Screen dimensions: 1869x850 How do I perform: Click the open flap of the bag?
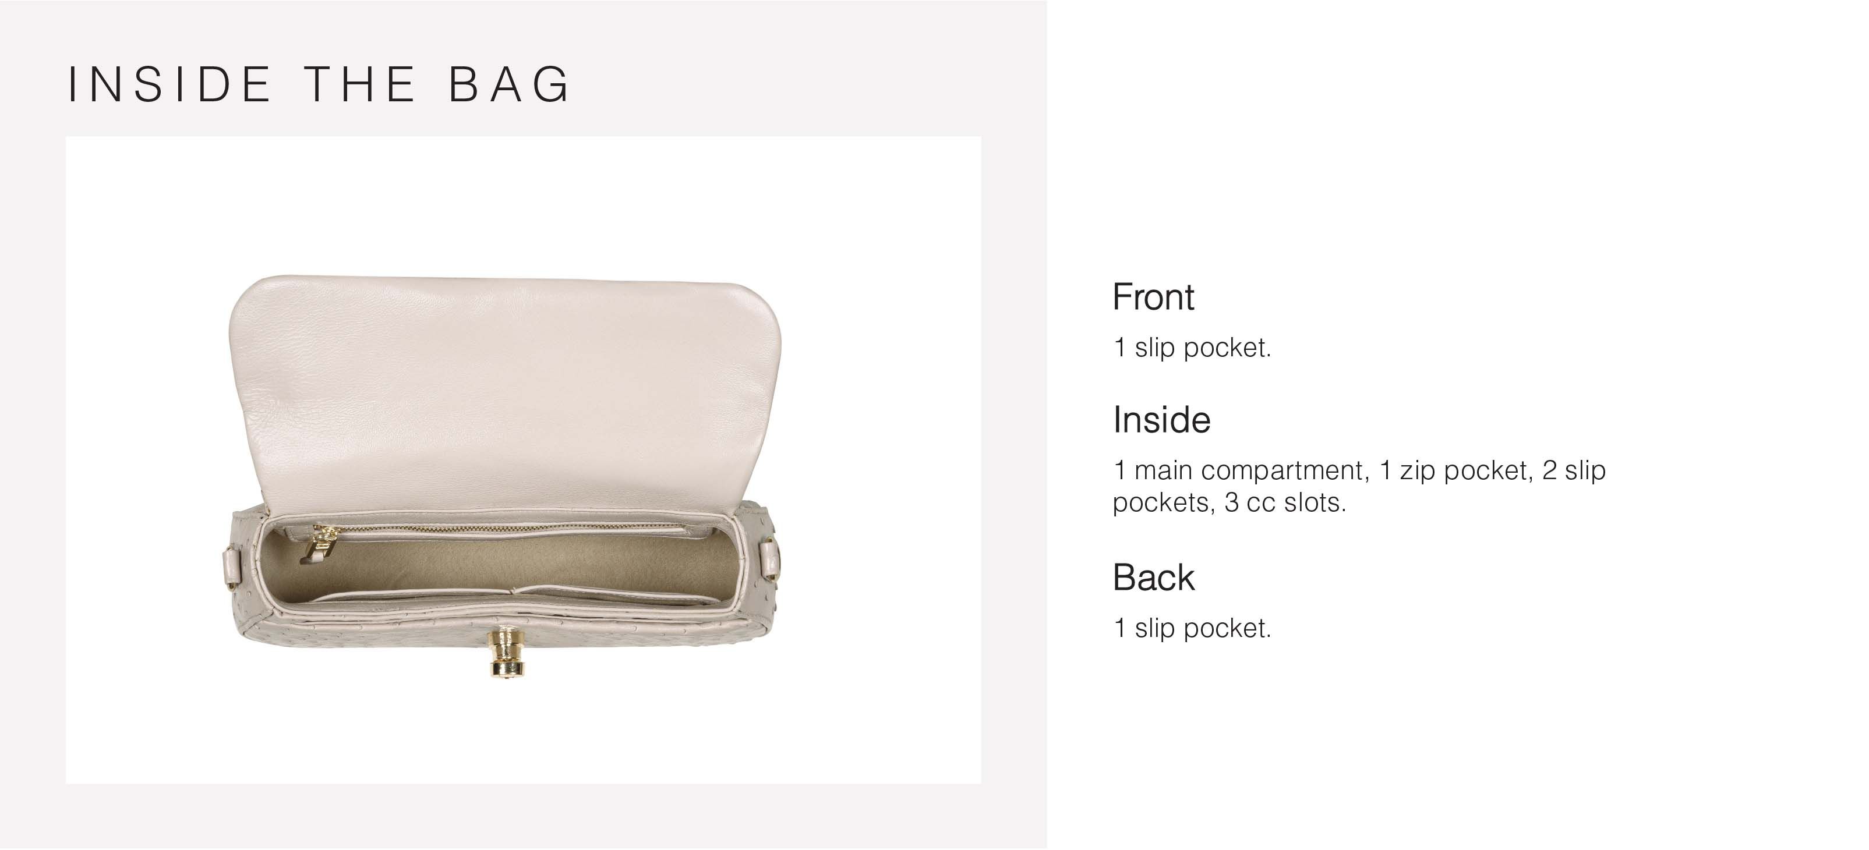point(504,392)
